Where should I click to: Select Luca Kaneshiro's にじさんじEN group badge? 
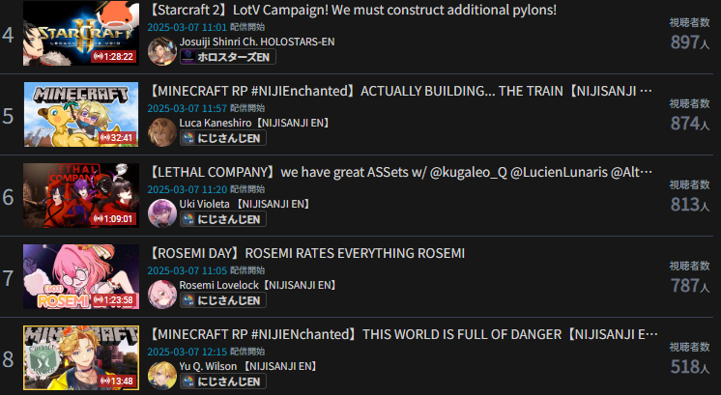223,138
